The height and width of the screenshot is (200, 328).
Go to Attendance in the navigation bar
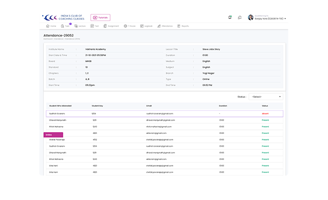tap(165, 26)
